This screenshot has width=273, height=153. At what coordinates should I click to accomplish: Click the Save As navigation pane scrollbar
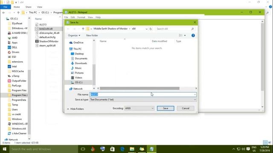94,75
